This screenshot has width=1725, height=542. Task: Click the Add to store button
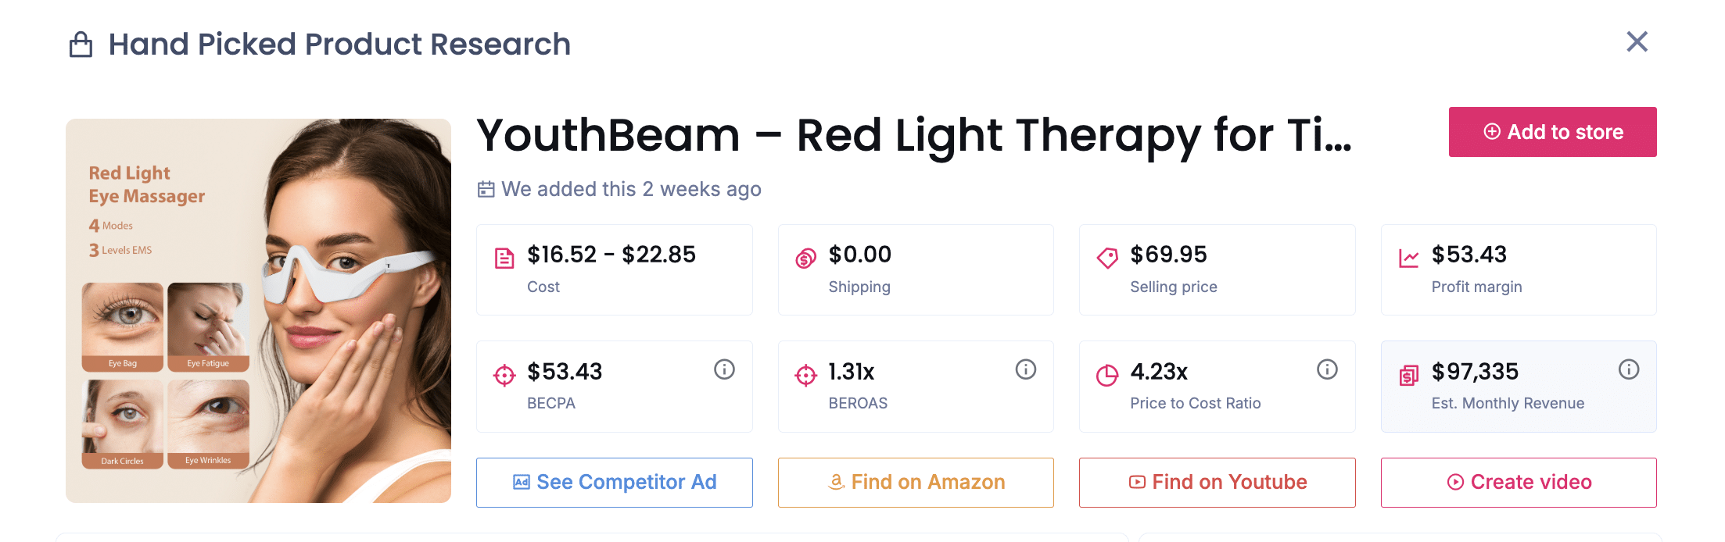[1552, 132]
